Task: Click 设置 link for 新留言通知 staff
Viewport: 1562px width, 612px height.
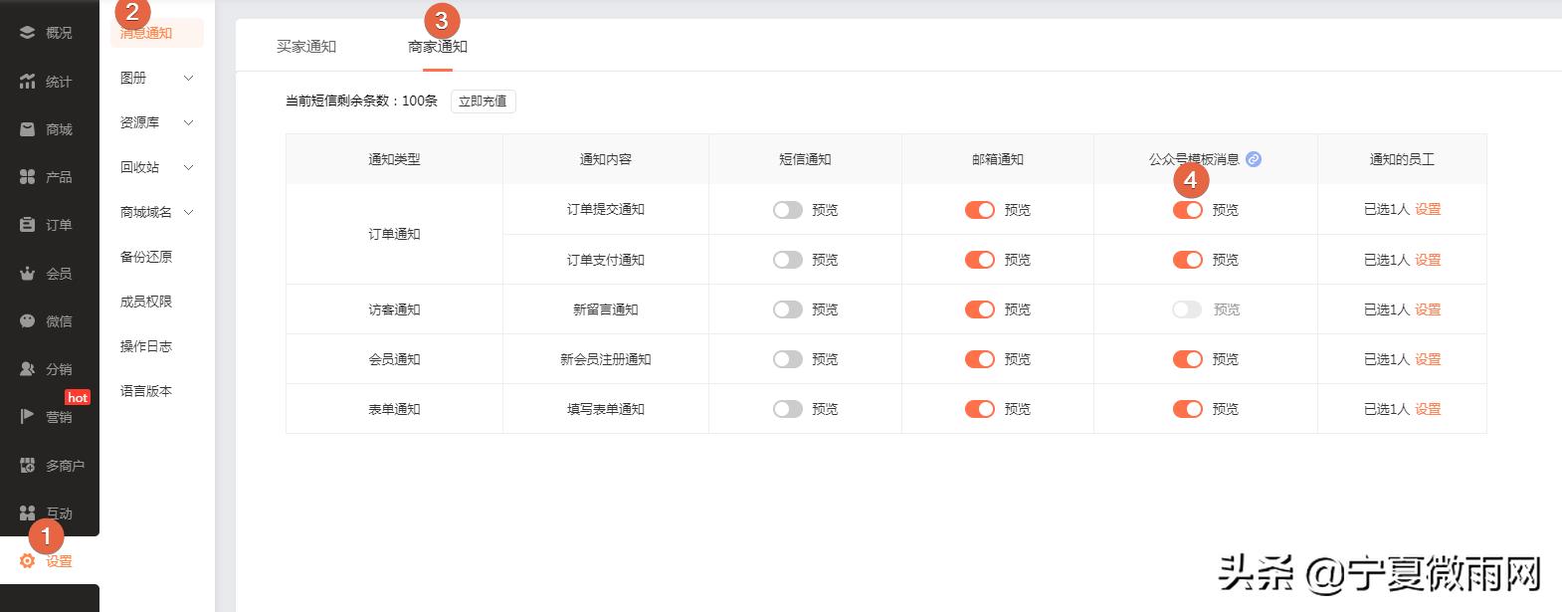Action: pos(1428,309)
